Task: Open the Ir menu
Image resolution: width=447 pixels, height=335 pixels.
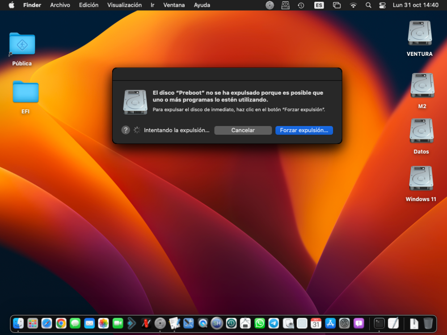Action: click(152, 5)
